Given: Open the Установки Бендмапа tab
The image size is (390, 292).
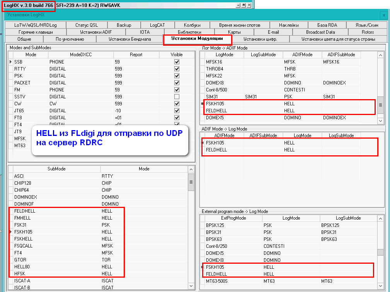Looking at the screenshot, I should click(x=129, y=39).
